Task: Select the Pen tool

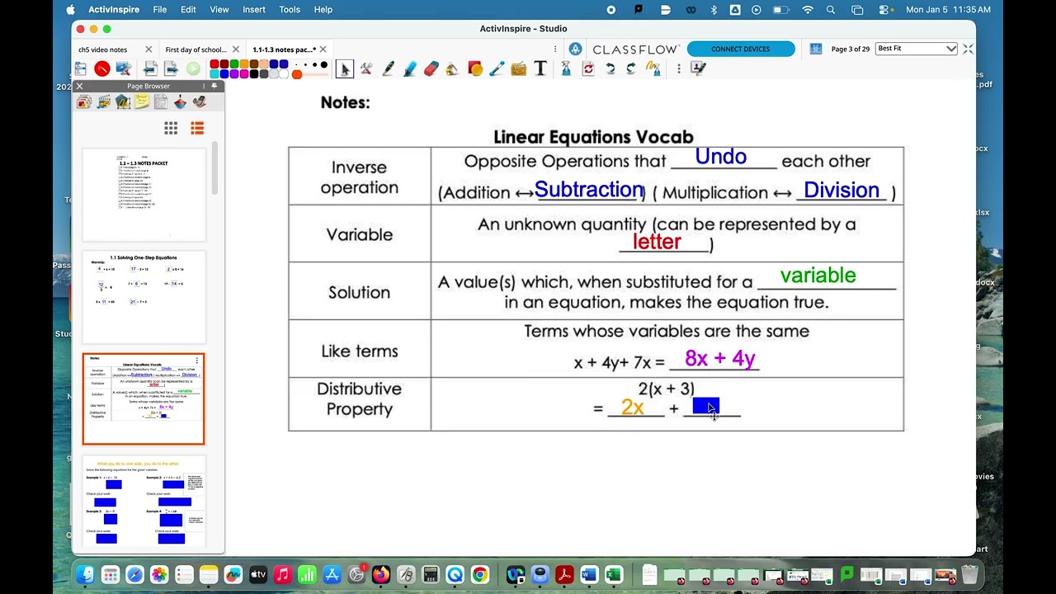Action: (388, 69)
